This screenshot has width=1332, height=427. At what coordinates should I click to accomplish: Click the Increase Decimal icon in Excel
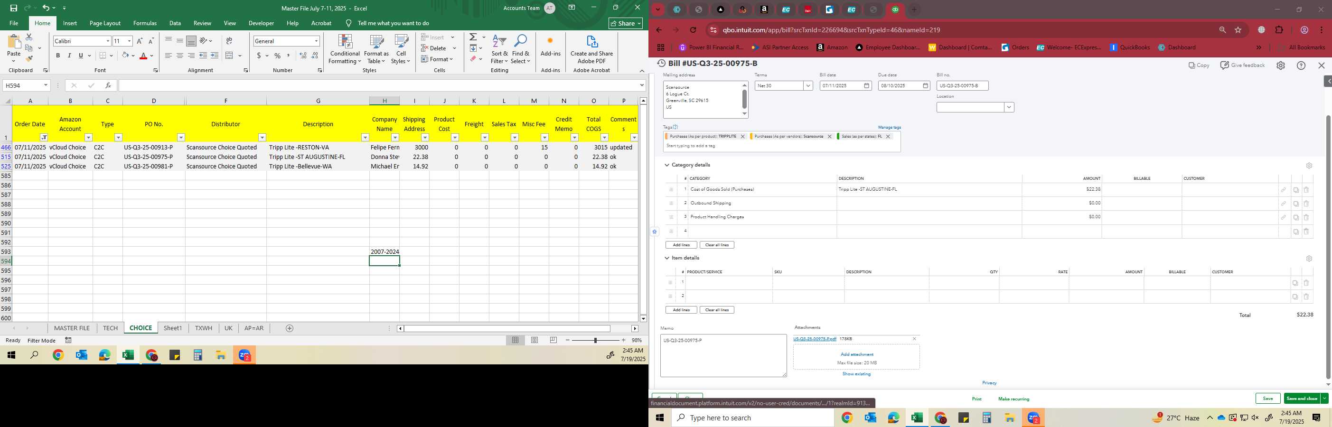click(x=303, y=56)
